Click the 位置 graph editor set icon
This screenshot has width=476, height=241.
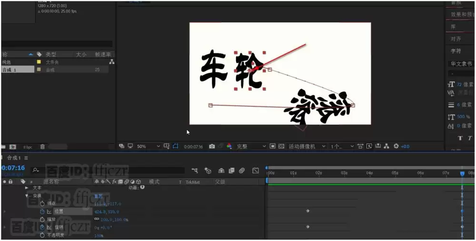50,211
